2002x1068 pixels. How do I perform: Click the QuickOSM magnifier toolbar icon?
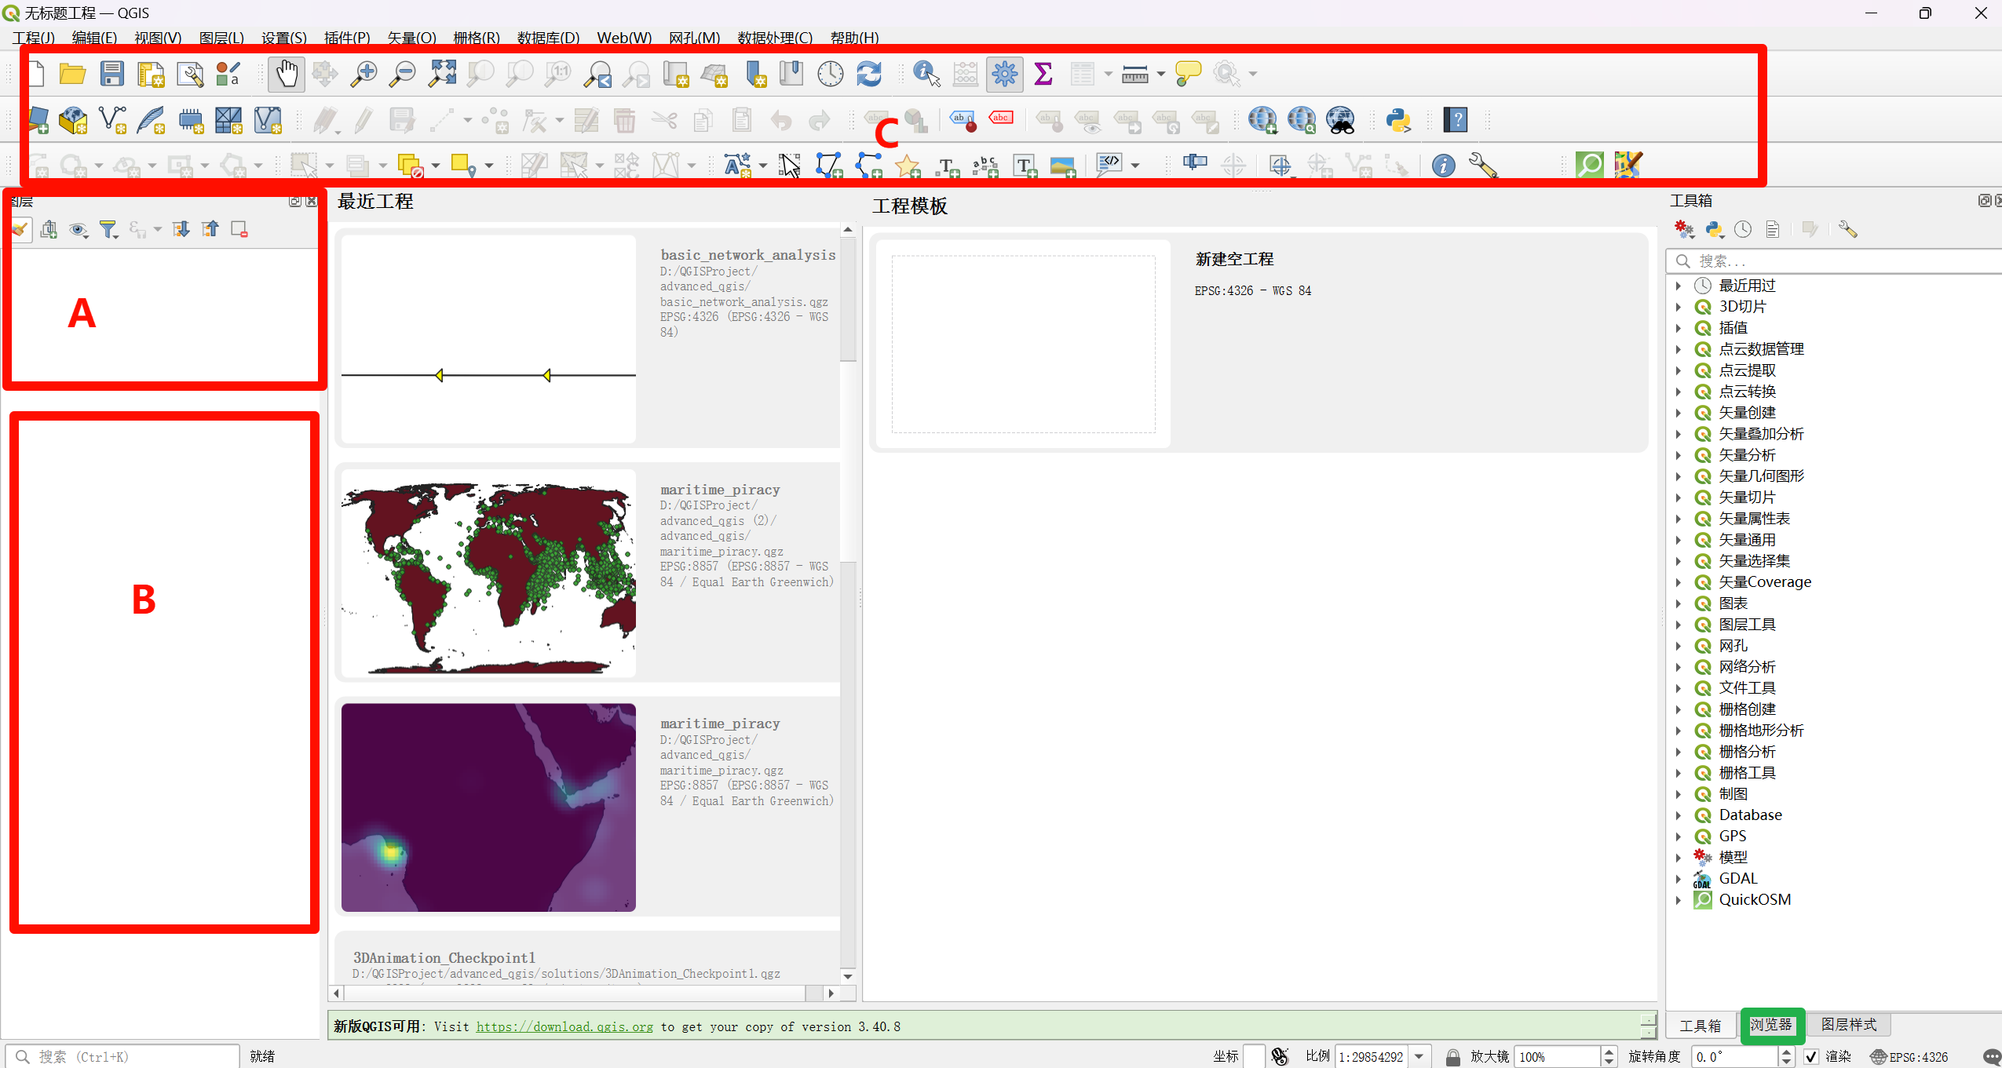pyautogui.click(x=1590, y=165)
